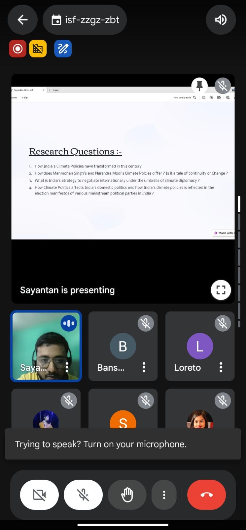The height and width of the screenshot is (530, 246).
Task: Open options menu for Loreto tile
Action: tap(221, 367)
